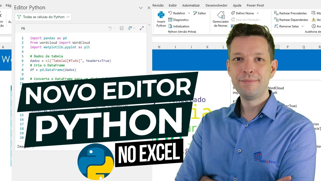Click code line 'import matplotlib.pyplot as plt'
This screenshot has height=181, width=321.
click(60, 47)
